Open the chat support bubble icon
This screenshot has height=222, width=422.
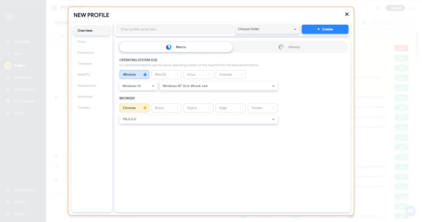(410, 211)
